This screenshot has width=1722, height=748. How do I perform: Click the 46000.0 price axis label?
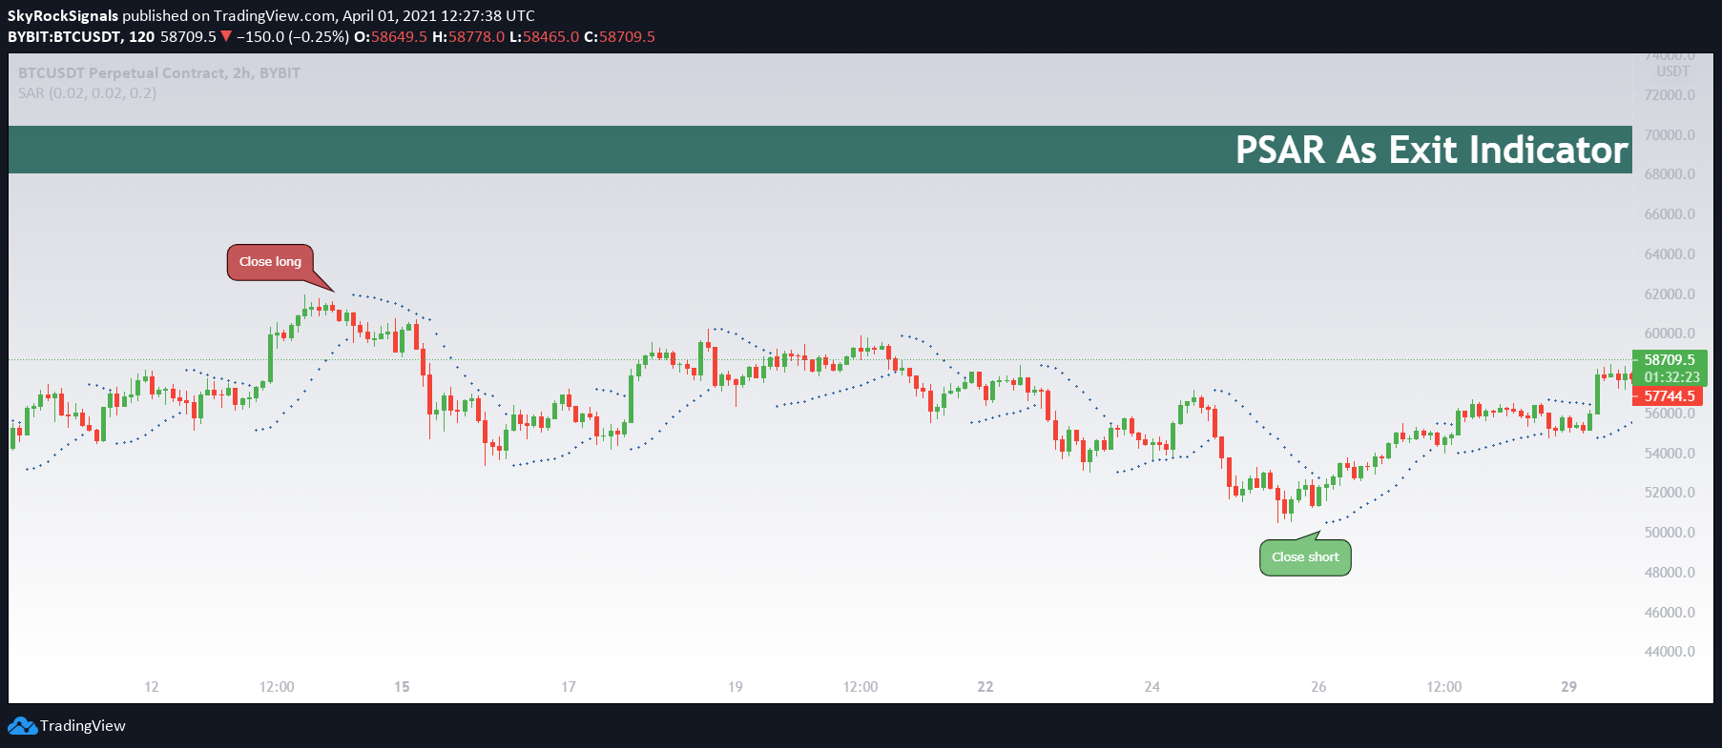click(x=1670, y=613)
